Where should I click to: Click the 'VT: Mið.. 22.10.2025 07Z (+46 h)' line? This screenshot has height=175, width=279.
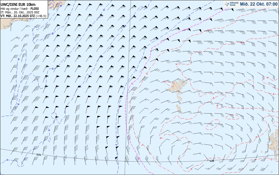[x=23, y=16]
